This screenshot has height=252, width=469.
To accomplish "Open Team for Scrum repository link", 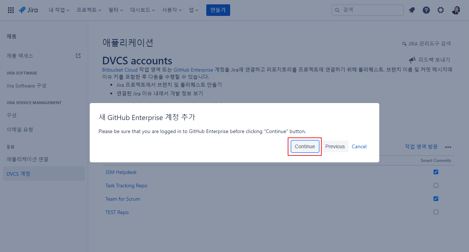I will click(123, 199).
